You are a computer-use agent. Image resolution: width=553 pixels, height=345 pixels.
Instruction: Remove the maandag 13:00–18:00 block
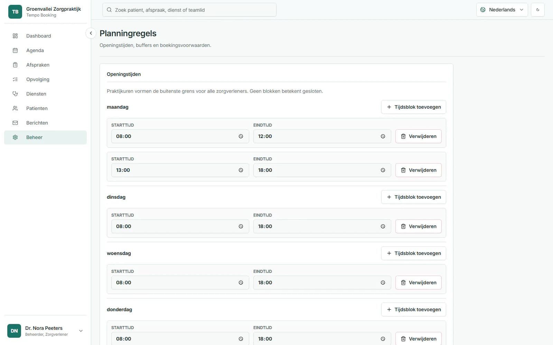[x=418, y=170]
